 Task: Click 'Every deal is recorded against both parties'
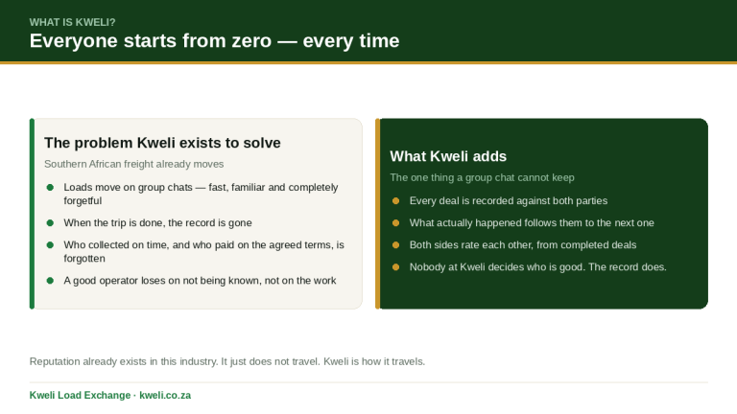coord(509,201)
